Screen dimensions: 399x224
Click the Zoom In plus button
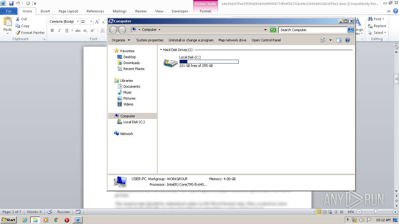pyautogui.click(x=395, y=212)
